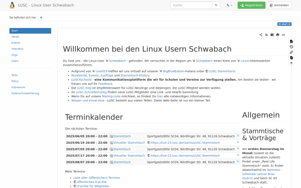Open Stammtisch event on 2025/07/03
The height and width of the screenshot is (188, 301).
pos(122,149)
